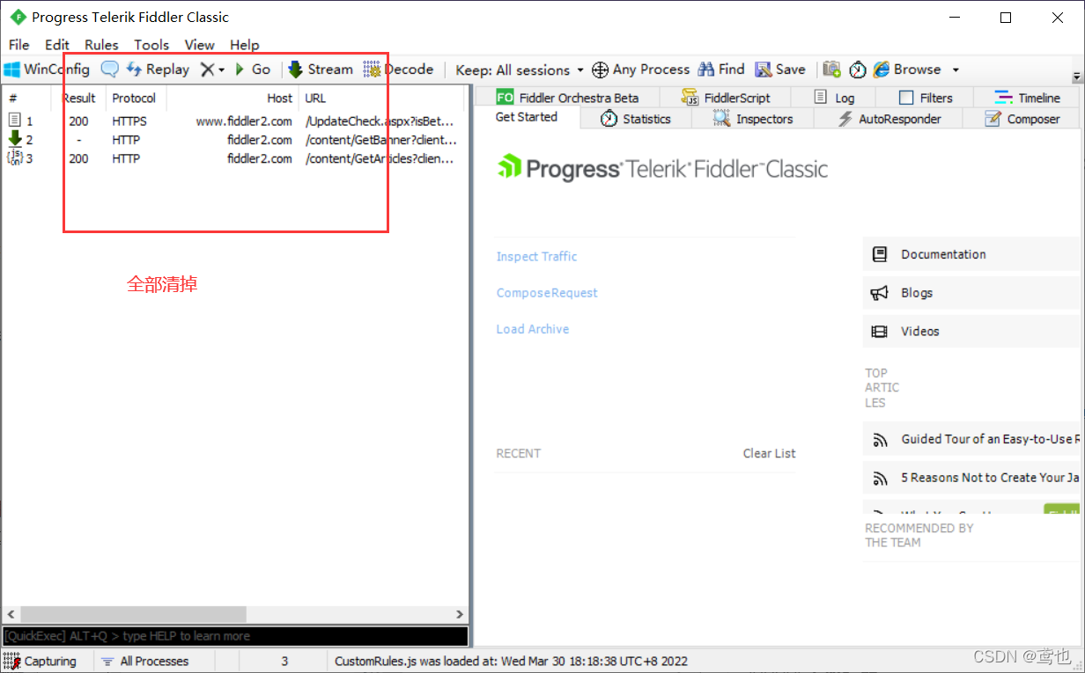Sort sessions by # column header

pyautogui.click(x=26, y=99)
